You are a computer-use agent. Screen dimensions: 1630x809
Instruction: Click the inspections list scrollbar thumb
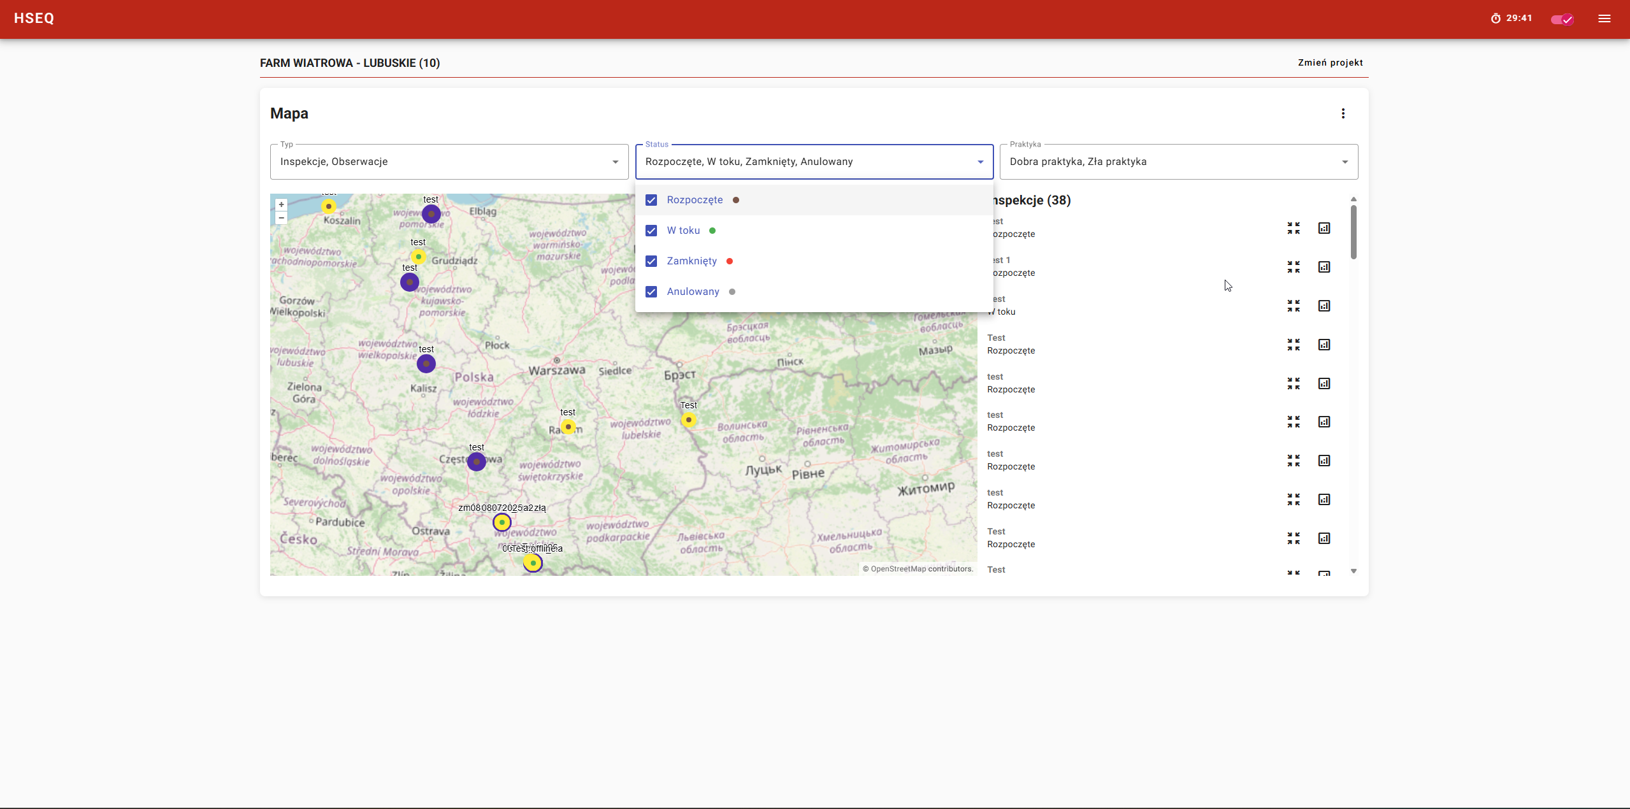click(1353, 233)
